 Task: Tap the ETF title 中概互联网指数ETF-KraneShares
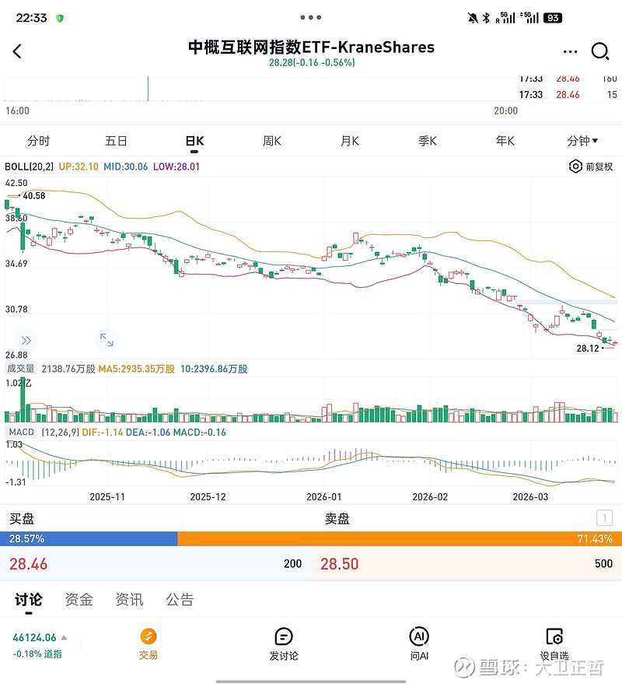311,47
